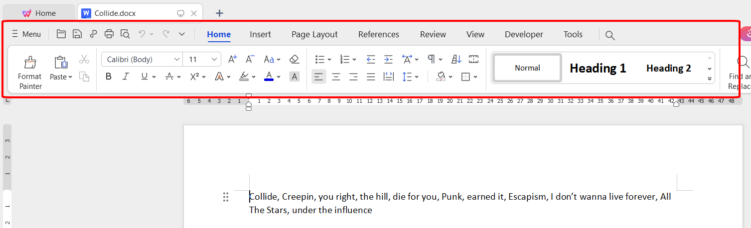Expand the styles gallery more arrow
The image size is (751, 228).
coord(709,79)
